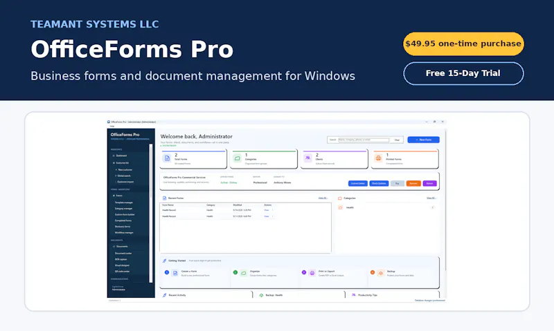Click the Free 15-Day Trial button

pyautogui.click(x=463, y=73)
